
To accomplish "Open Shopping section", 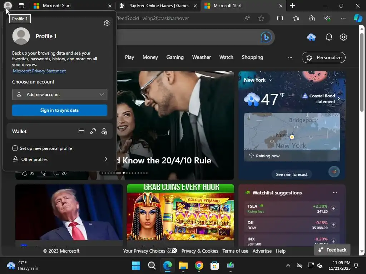I will coord(252,57).
